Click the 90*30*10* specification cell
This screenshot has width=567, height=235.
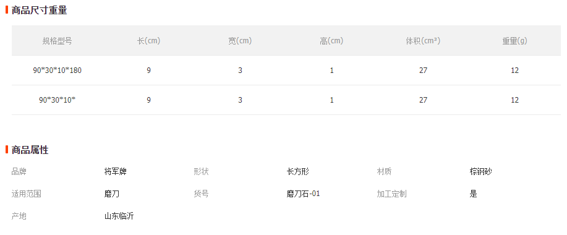(57, 100)
